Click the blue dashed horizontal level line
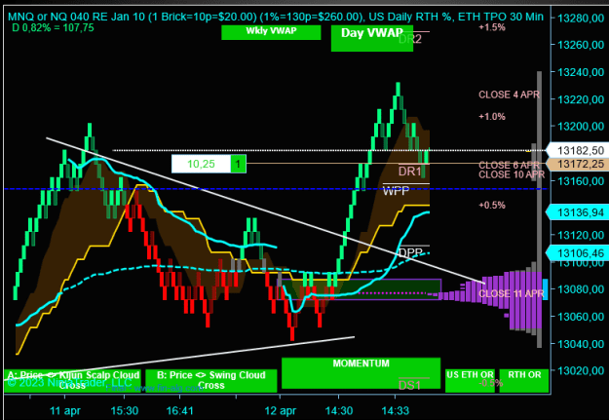This screenshot has height=420, width=609. coord(276,189)
